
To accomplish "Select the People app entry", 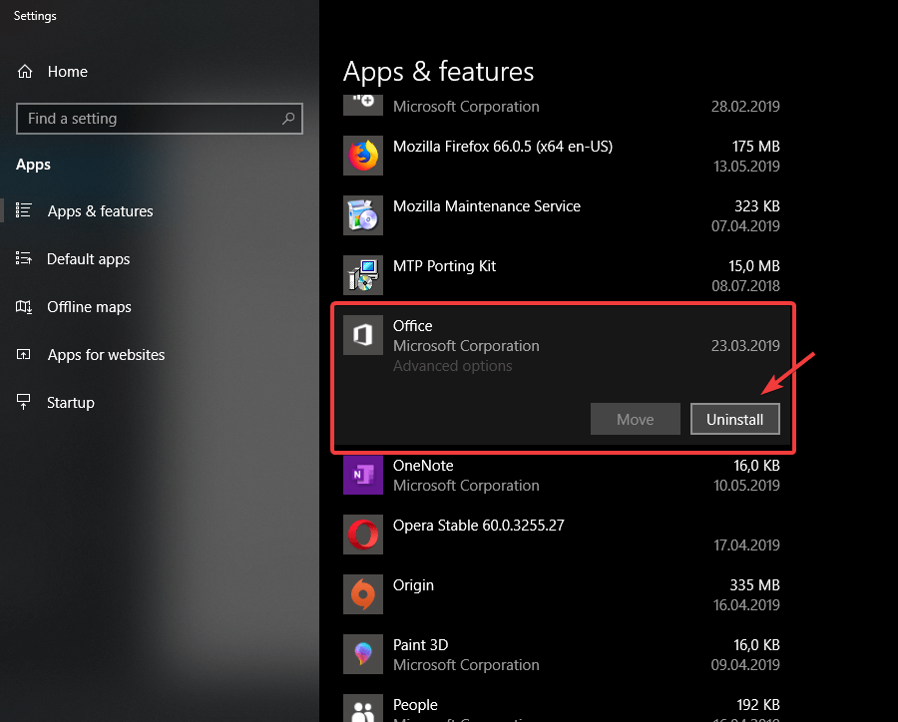I will (561, 708).
